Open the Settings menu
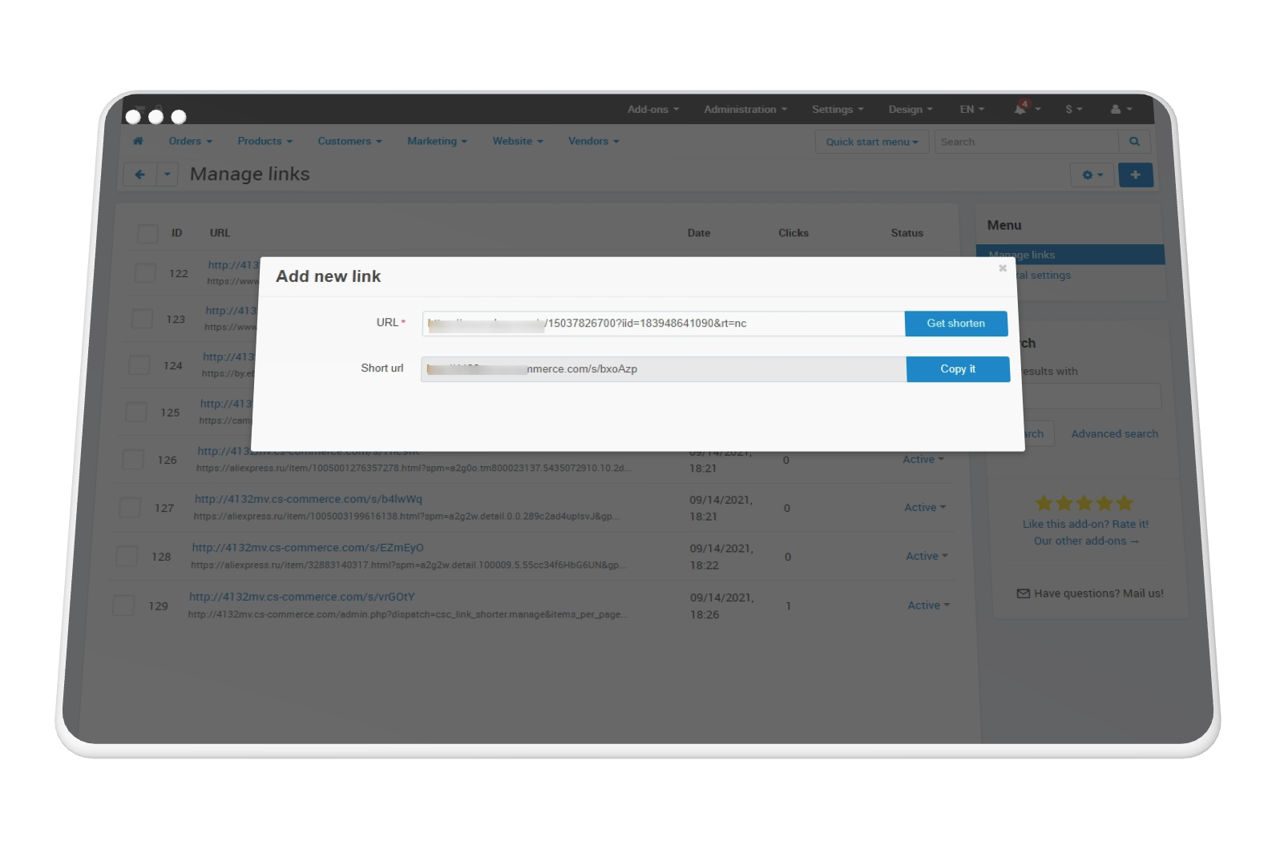 [x=838, y=109]
